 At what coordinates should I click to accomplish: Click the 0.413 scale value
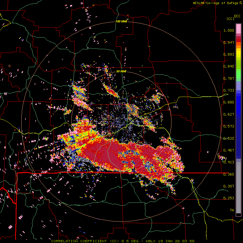pos(229,162)
